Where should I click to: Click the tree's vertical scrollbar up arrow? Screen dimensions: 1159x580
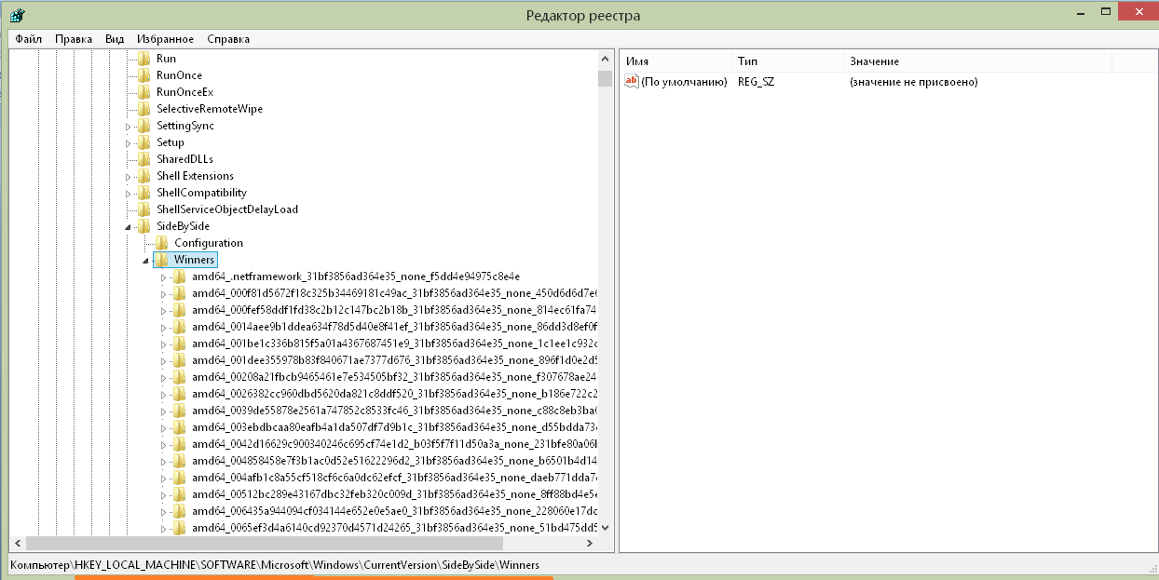click(x=606, y=60)
